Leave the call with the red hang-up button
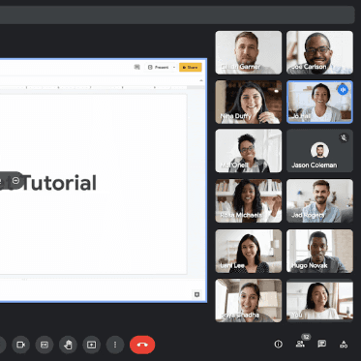 pyautogui.click(x=142, y=345)
